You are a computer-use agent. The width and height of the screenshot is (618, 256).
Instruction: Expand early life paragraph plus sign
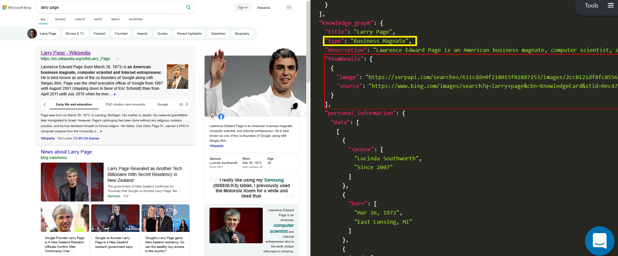[101, 131]
